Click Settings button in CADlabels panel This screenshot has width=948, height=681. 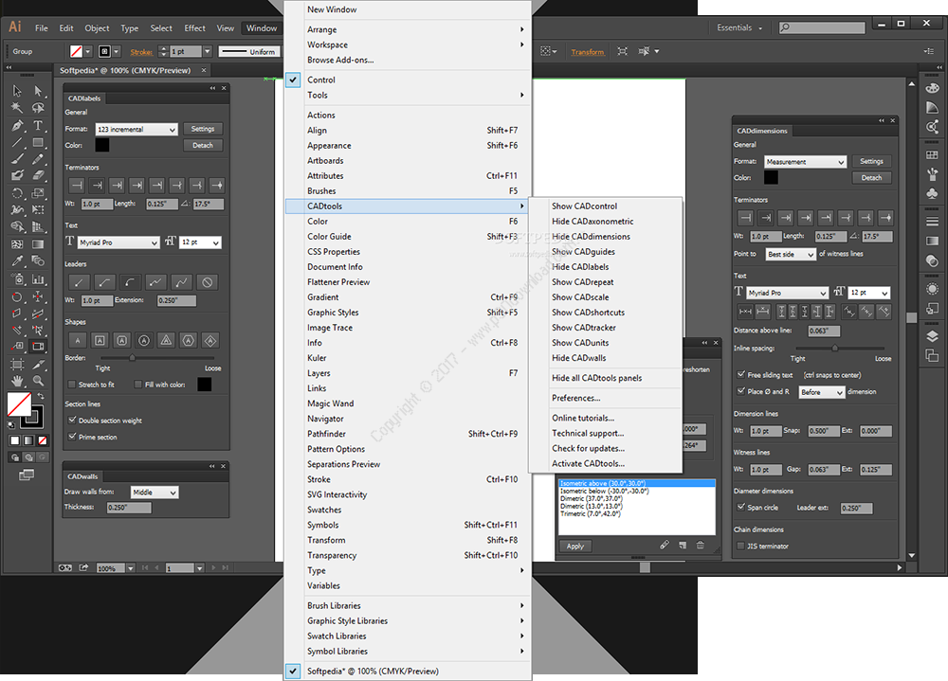click(x=203, y=129)
